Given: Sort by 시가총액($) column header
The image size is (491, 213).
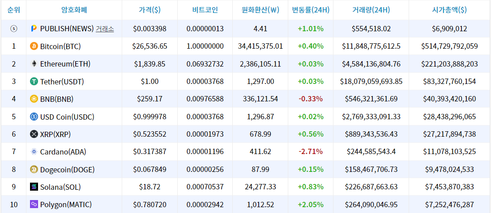Looking at the screenshot, I should tap(449, 10).
